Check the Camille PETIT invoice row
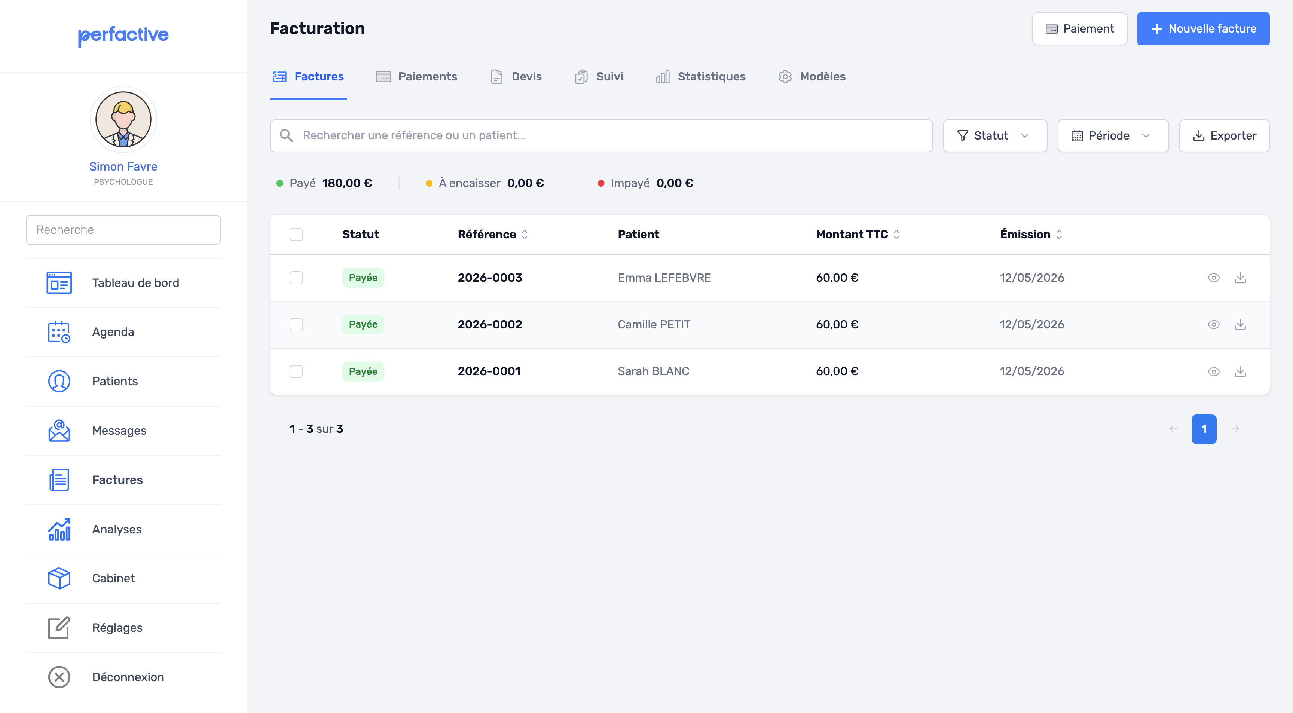Viewport: 1293px width, 713px height. pos(296,325)
